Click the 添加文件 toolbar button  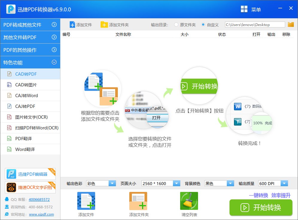[x=81, y=25]
